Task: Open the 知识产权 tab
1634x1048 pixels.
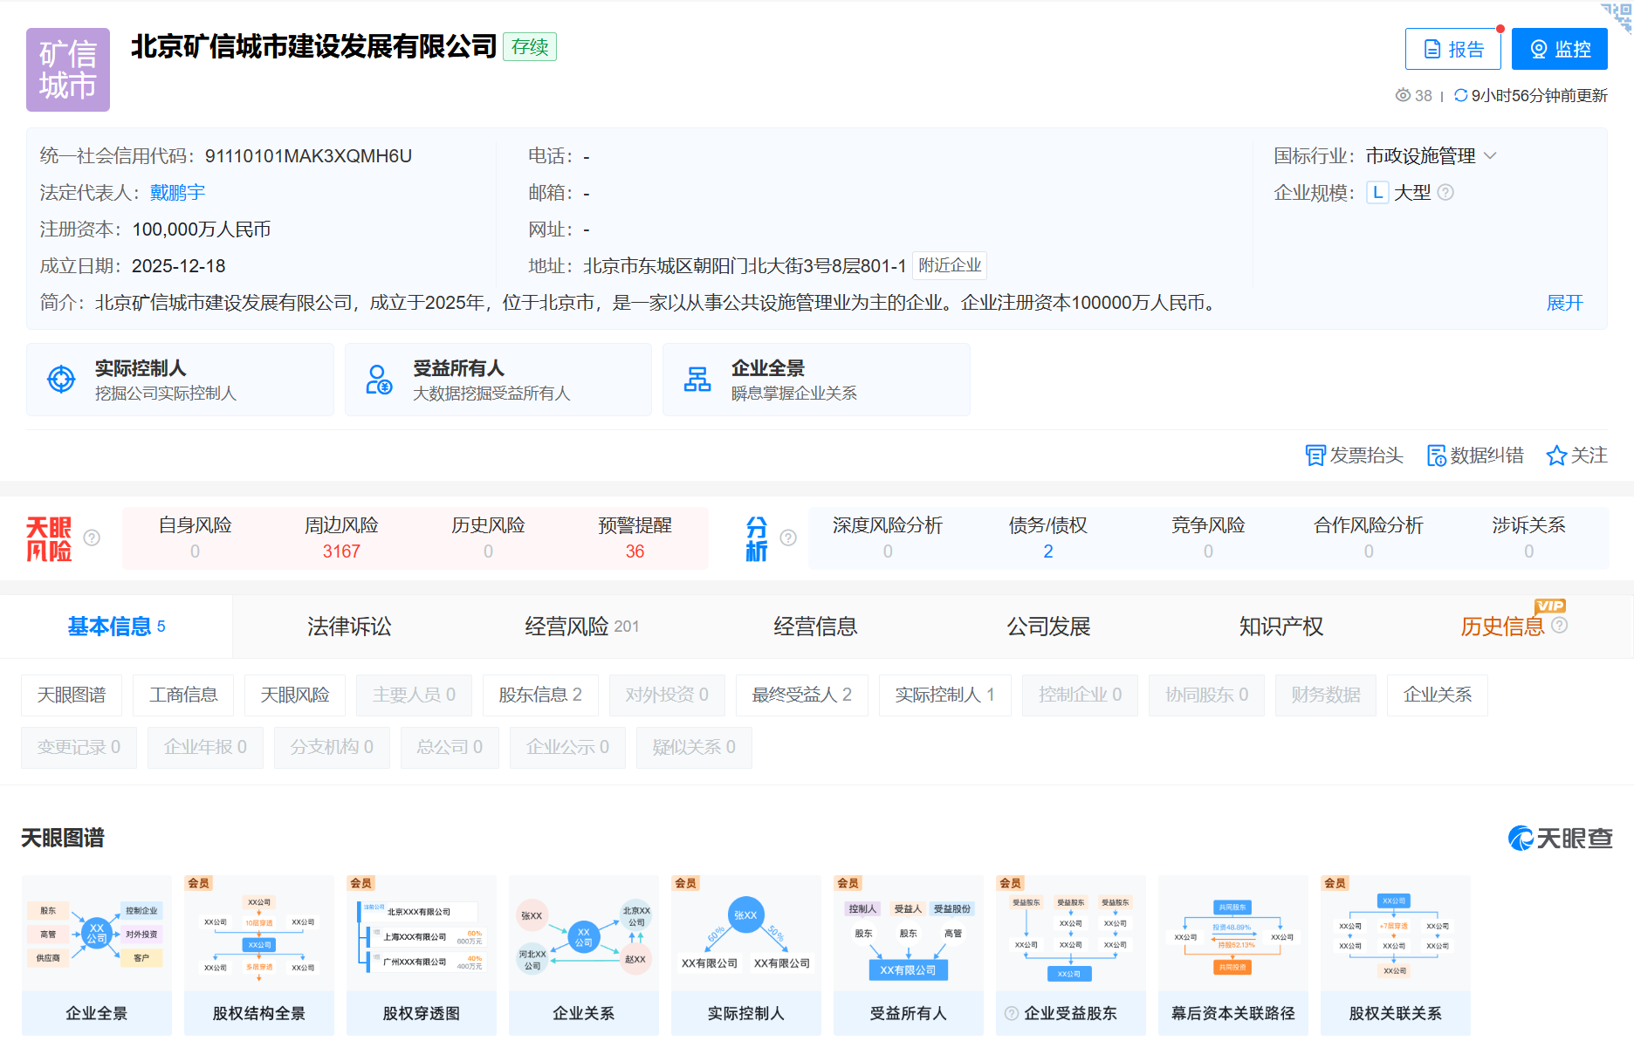Action: pyautogui.click(x=1281, y=627)
